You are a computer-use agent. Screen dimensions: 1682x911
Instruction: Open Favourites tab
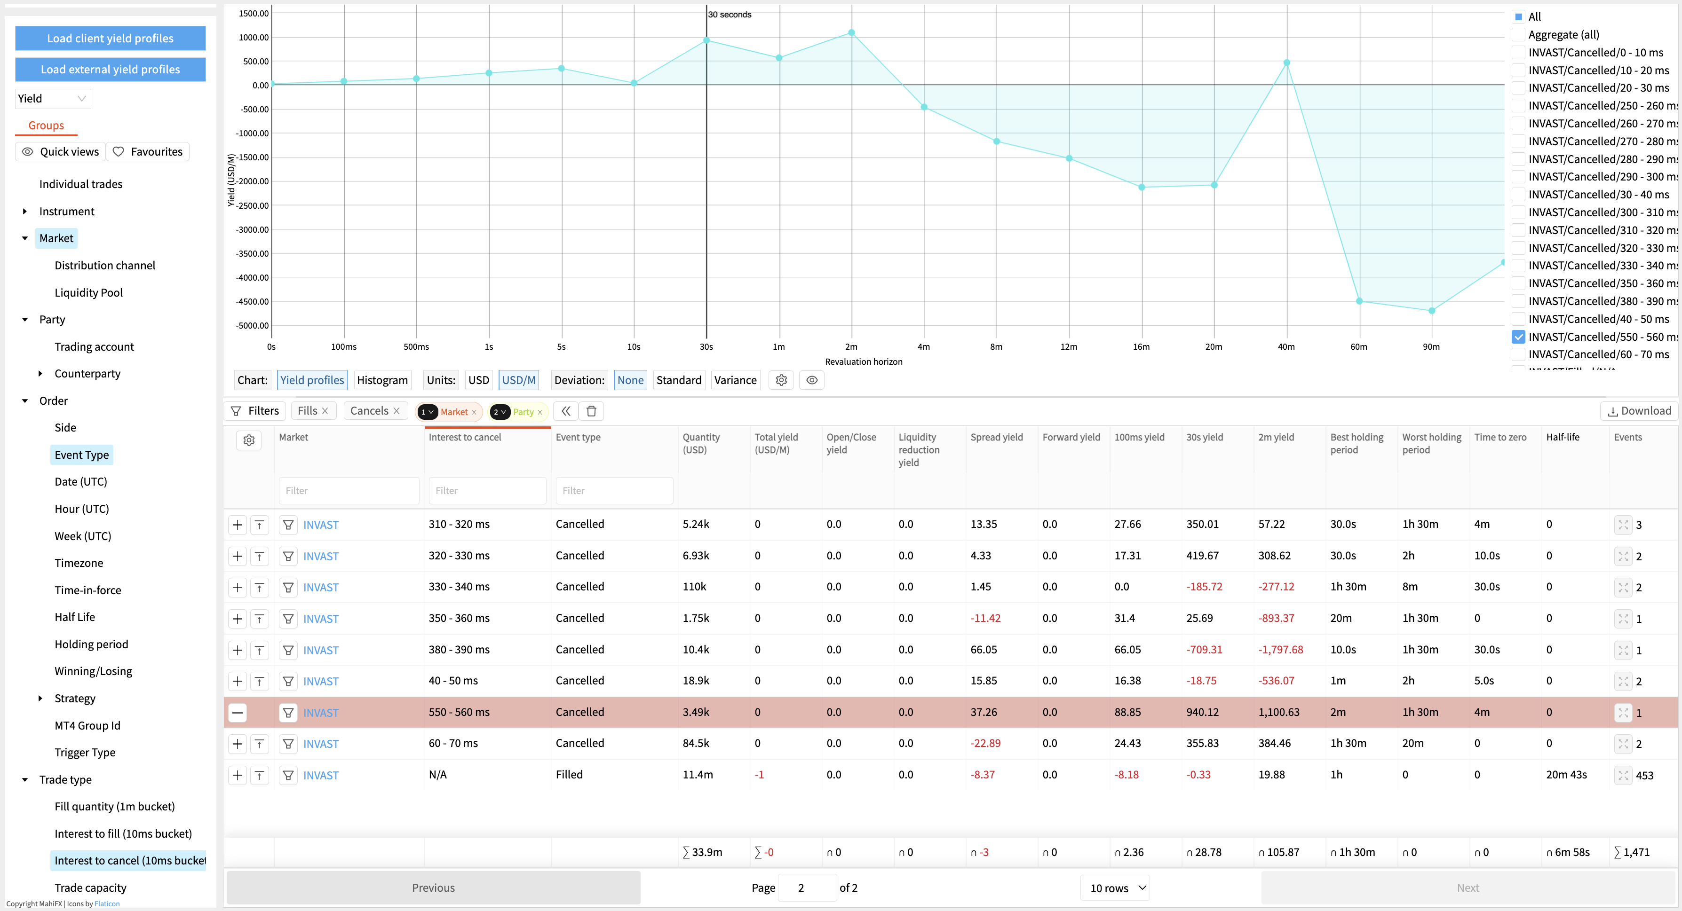[x=148, y=151]
